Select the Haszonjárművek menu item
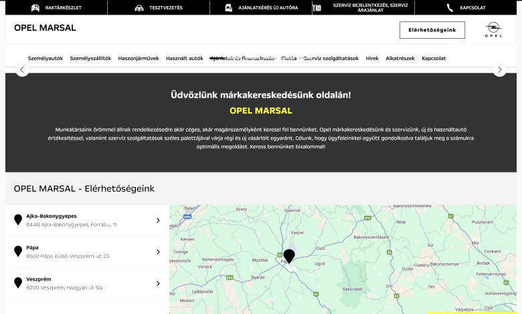 [x=139, y=58]
